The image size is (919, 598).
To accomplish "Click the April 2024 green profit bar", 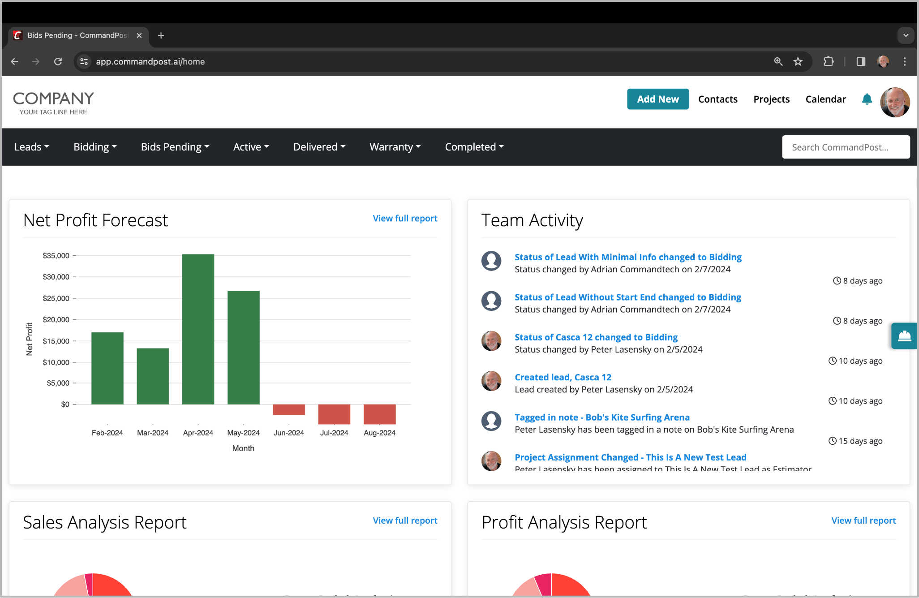I will [198, 329].
